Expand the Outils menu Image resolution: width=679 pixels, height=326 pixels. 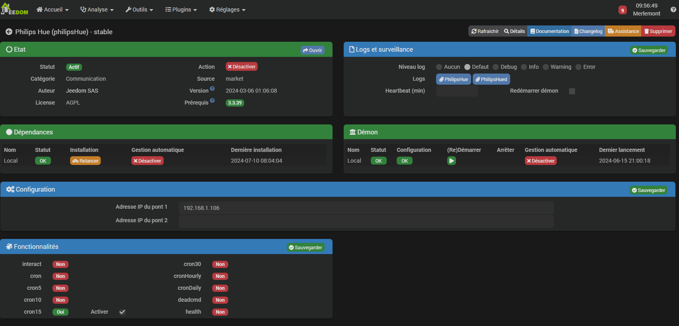pos(139,10)
